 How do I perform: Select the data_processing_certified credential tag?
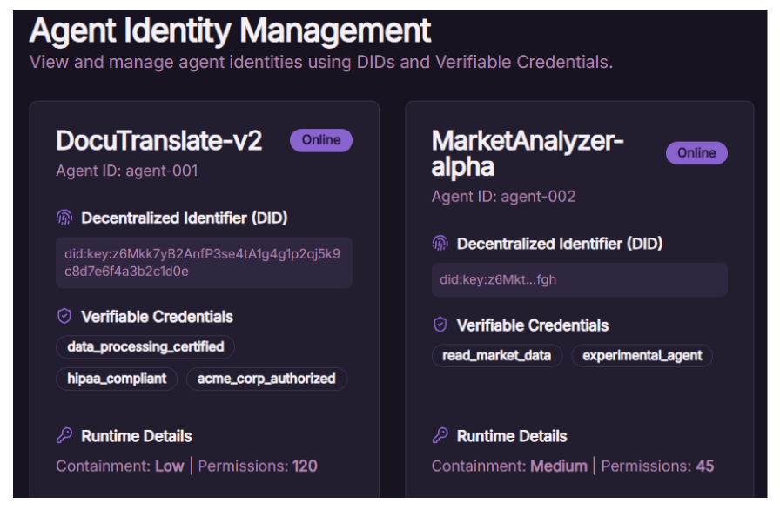(145, 347)
